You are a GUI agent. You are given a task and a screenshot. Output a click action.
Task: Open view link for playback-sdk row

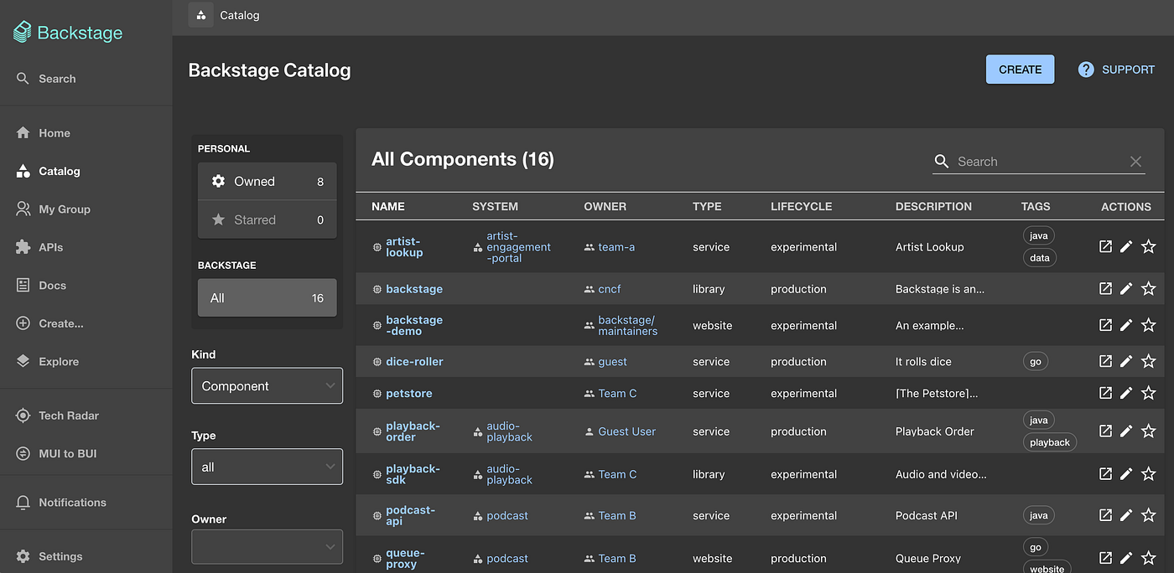1105,473
